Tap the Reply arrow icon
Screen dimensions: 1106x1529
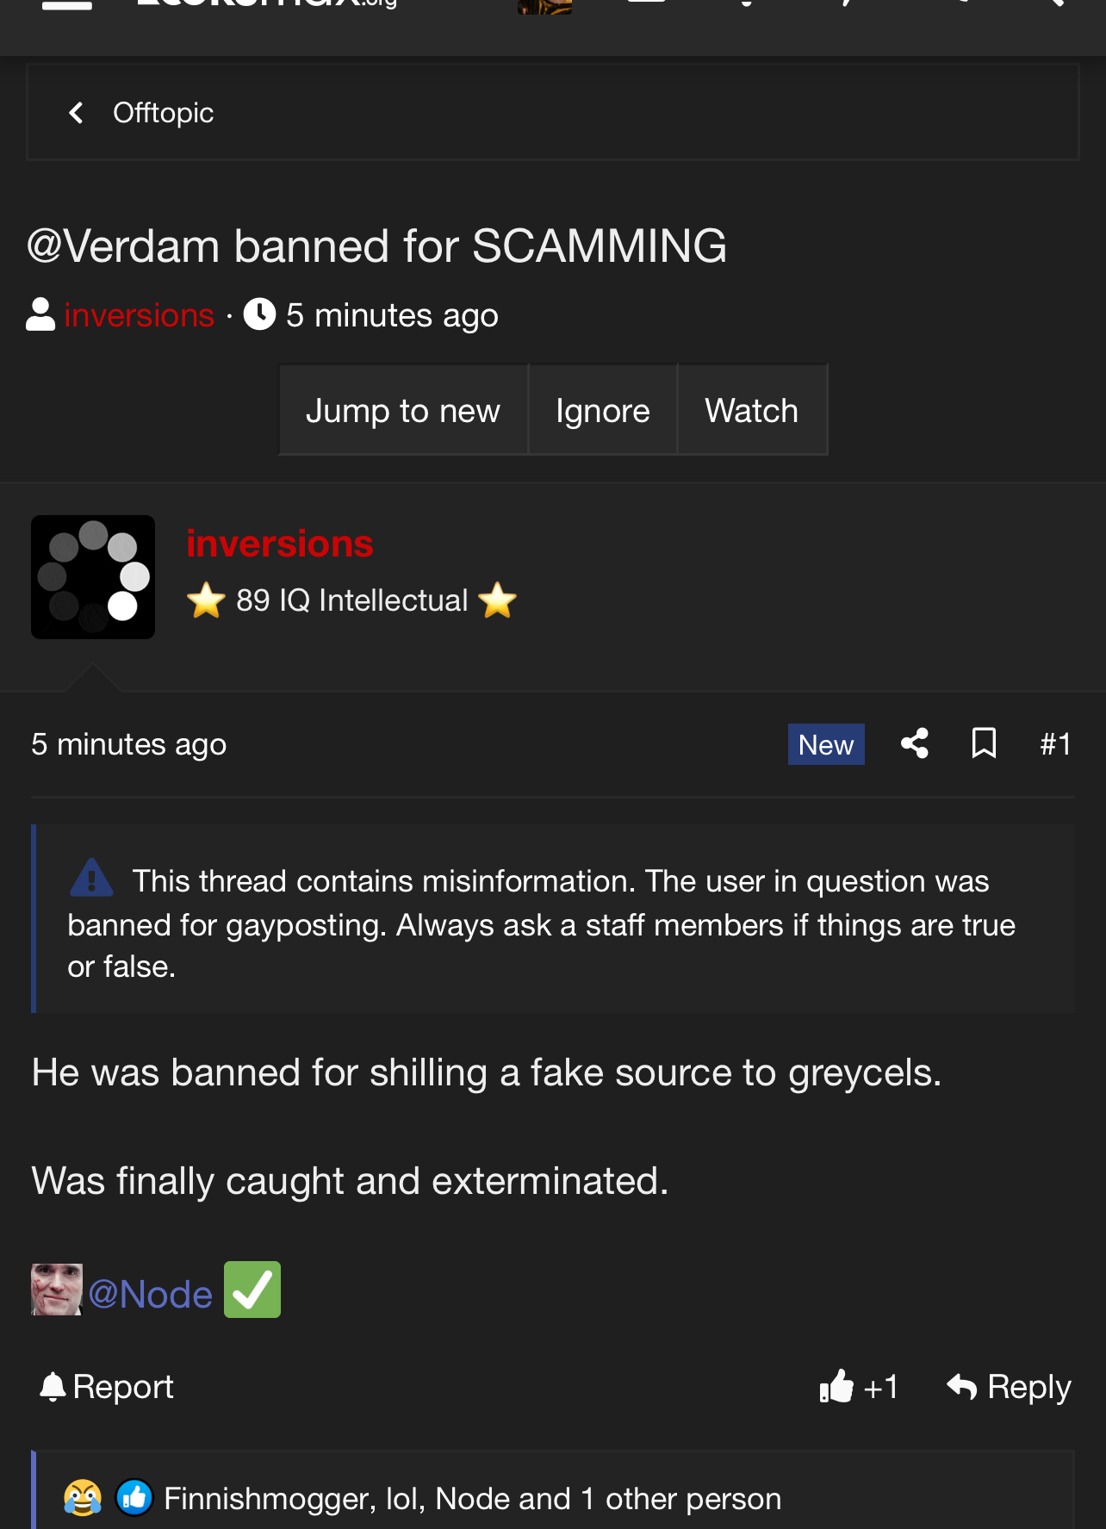[x=961, y=1387]
